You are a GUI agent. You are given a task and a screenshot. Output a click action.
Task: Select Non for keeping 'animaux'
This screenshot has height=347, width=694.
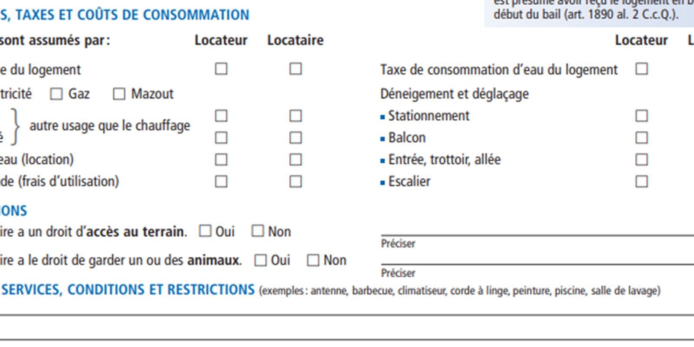pos(313,260)
